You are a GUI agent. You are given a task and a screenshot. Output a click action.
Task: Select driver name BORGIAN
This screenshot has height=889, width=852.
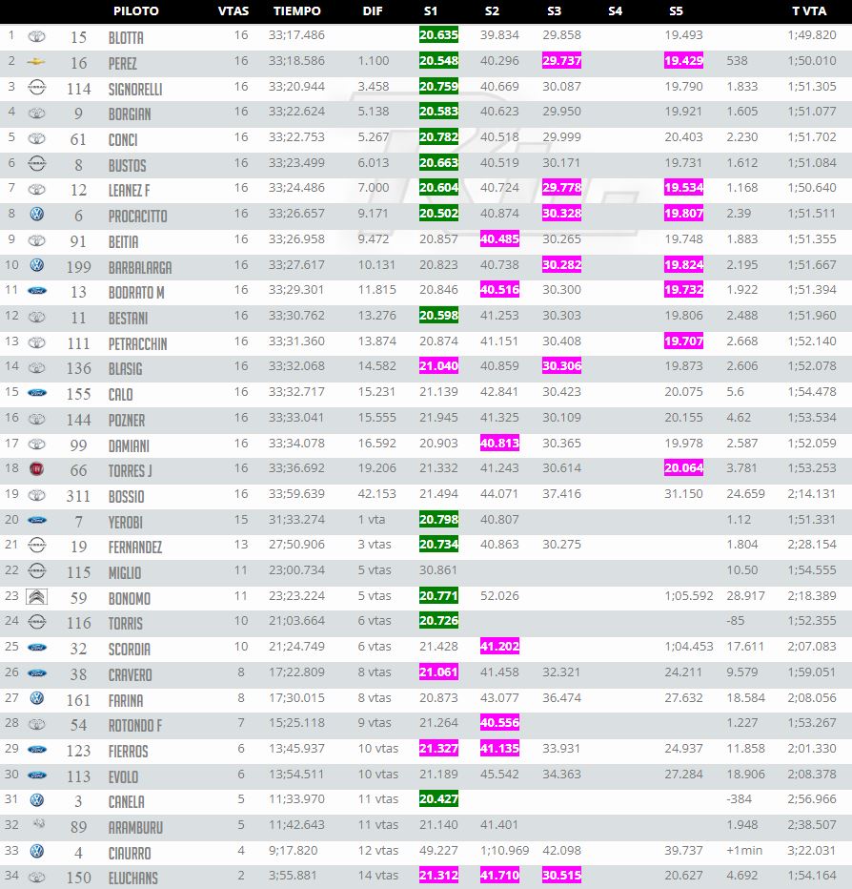130,114
